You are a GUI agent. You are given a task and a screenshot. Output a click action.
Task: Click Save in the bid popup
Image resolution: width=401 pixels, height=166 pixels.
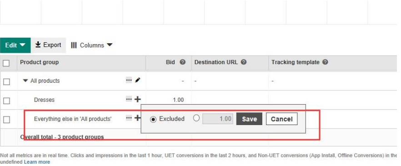249,119
